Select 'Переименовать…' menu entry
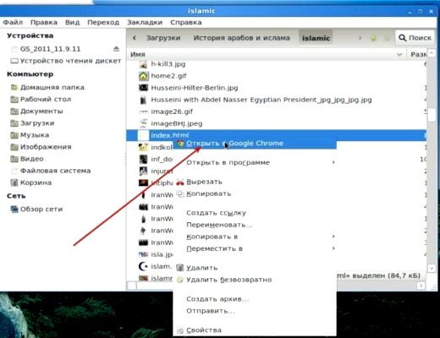The height and width of the screenshot is (338, 440). (255, 225)
